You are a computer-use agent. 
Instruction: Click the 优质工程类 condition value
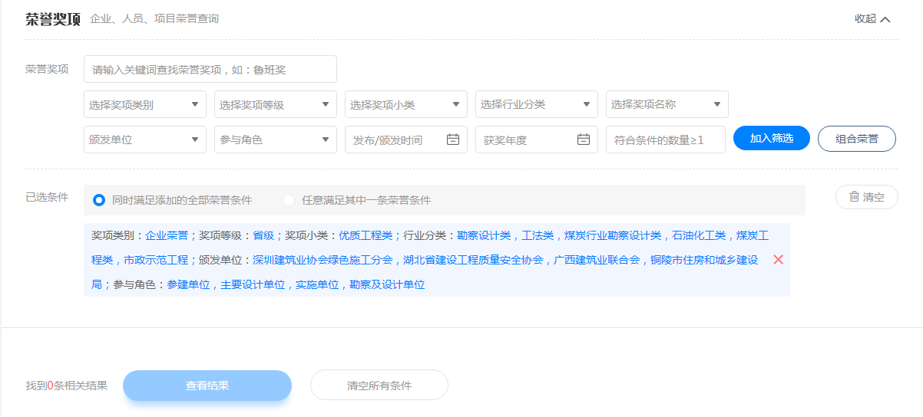tap(366, 235)
